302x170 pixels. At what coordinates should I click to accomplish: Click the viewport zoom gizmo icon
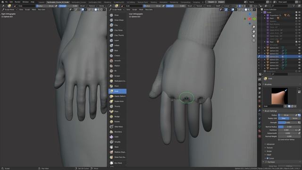254,27
